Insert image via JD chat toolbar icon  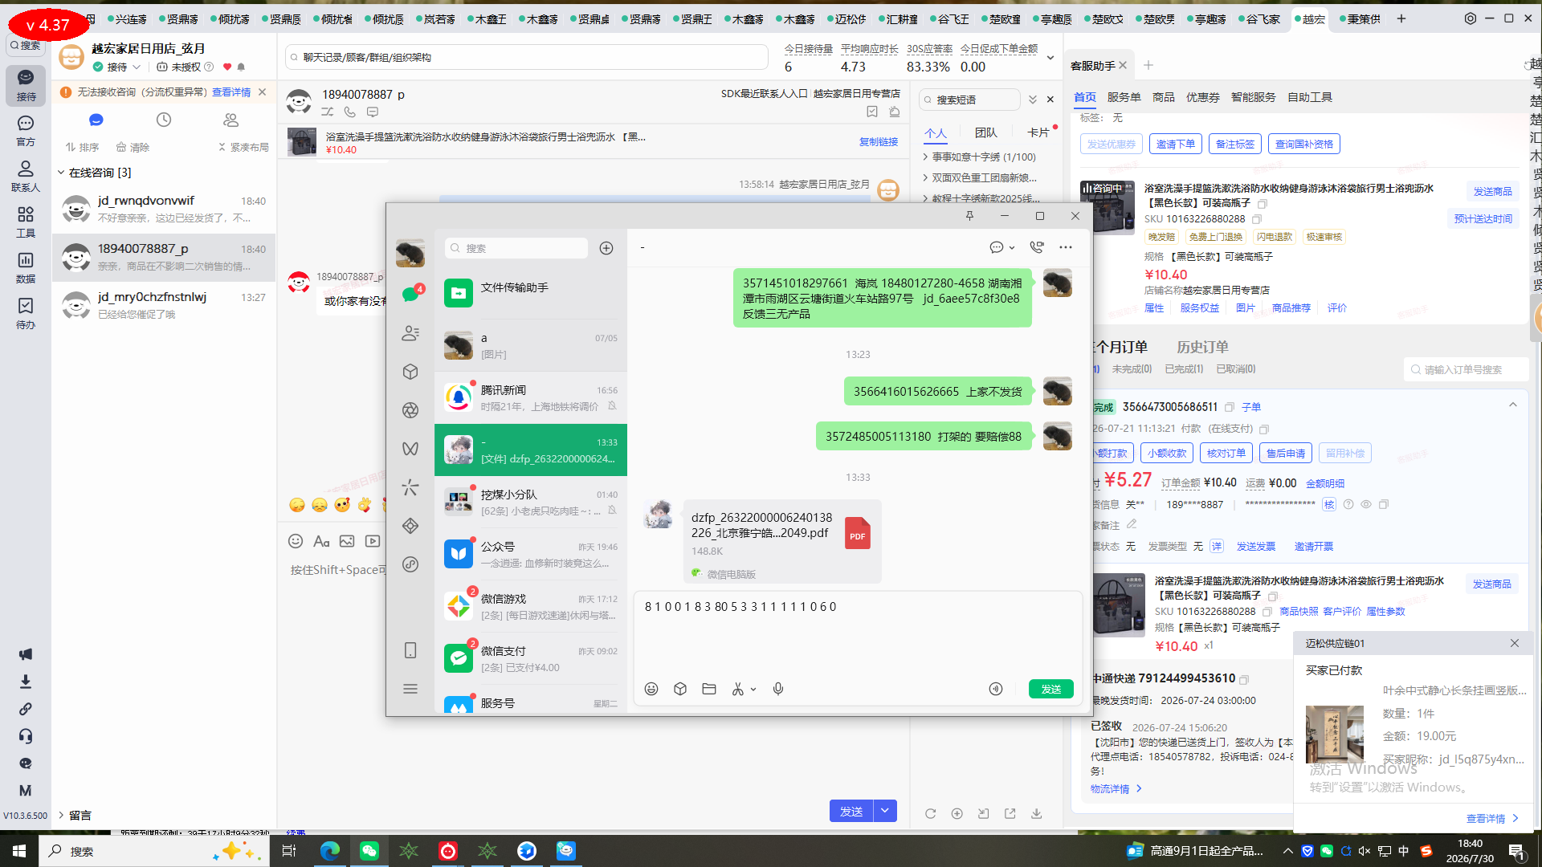click(x=347, y=541)
